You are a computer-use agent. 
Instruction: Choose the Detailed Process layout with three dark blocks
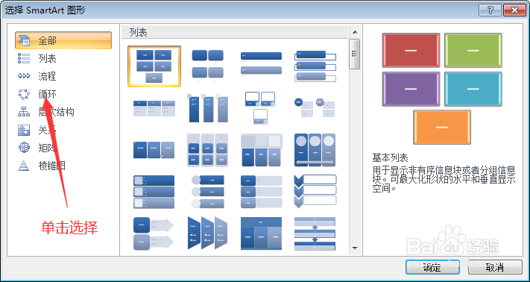pyautogui.click(x=154, y=150)
